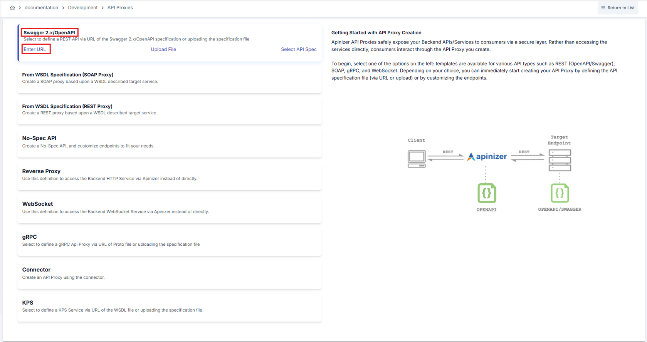The image size is (647, 342).
Task: Open the documentation breadcrumb link
Action: point(41,8)
